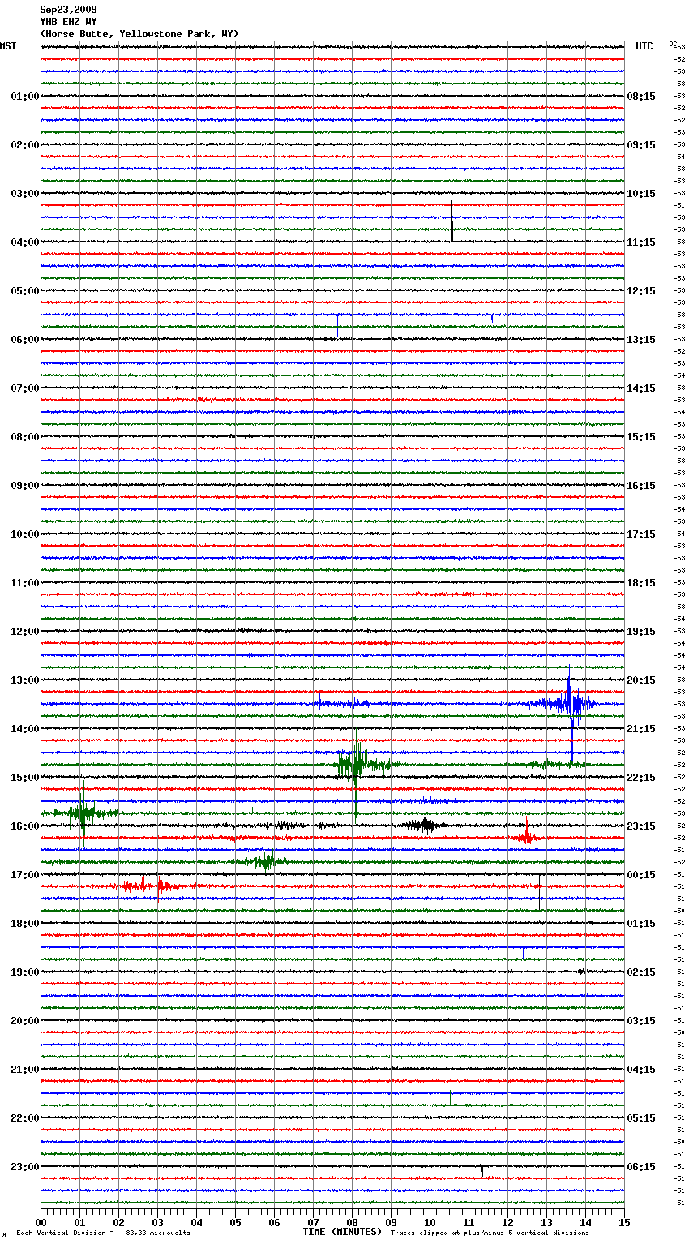Click the "UTC" timezone label
Screen dimensions: 689x1244
click(x=644, y=46)
